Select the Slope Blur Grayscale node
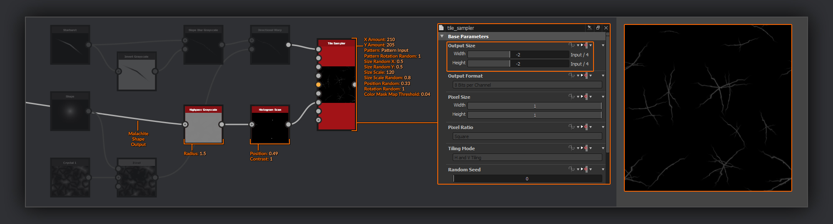The height and width of the screenshot is (224, 833). pyautogui.click(x=203, y=45)
